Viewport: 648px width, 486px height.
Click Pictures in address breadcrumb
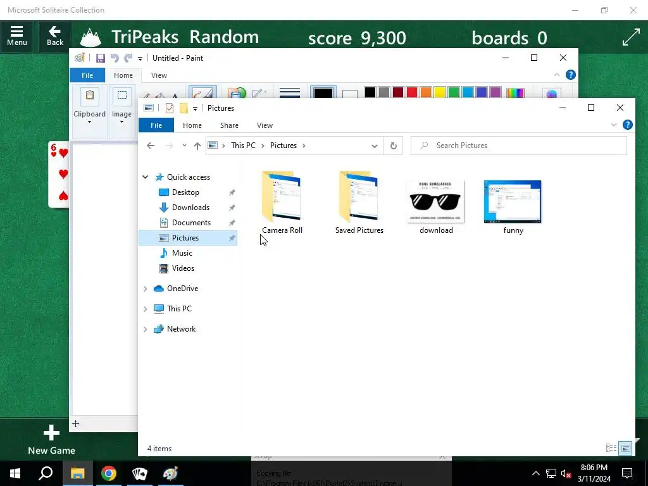point(283,146)
